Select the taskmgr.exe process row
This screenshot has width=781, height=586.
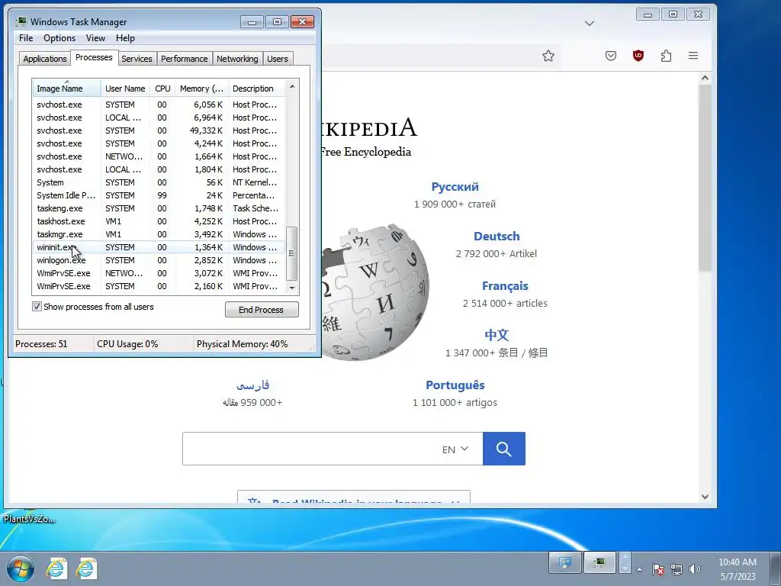[x=159, y=234]
